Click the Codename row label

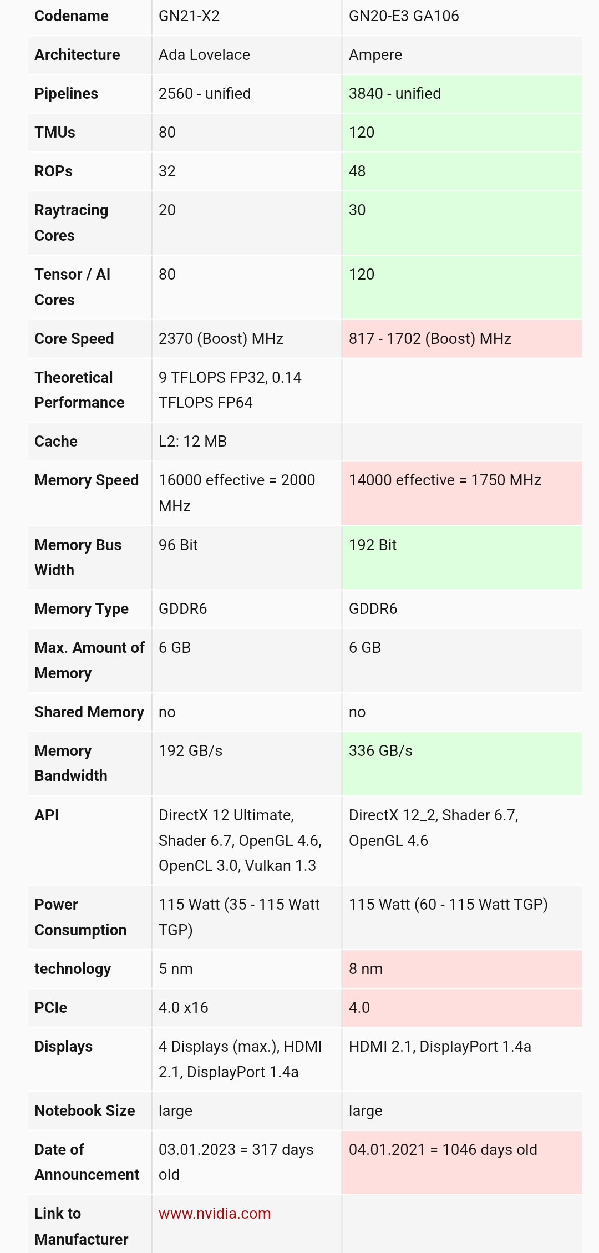pyautogui.click(x=72, y=16)
